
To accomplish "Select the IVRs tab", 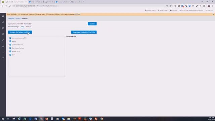I will coord(23,27).
